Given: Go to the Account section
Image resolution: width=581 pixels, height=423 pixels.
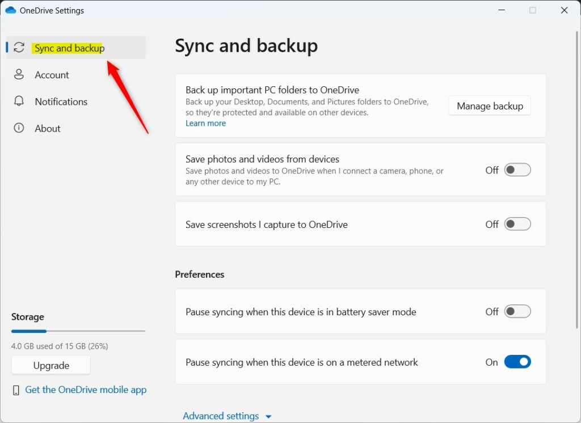Looking at the screenshot, I should (76, 74).
